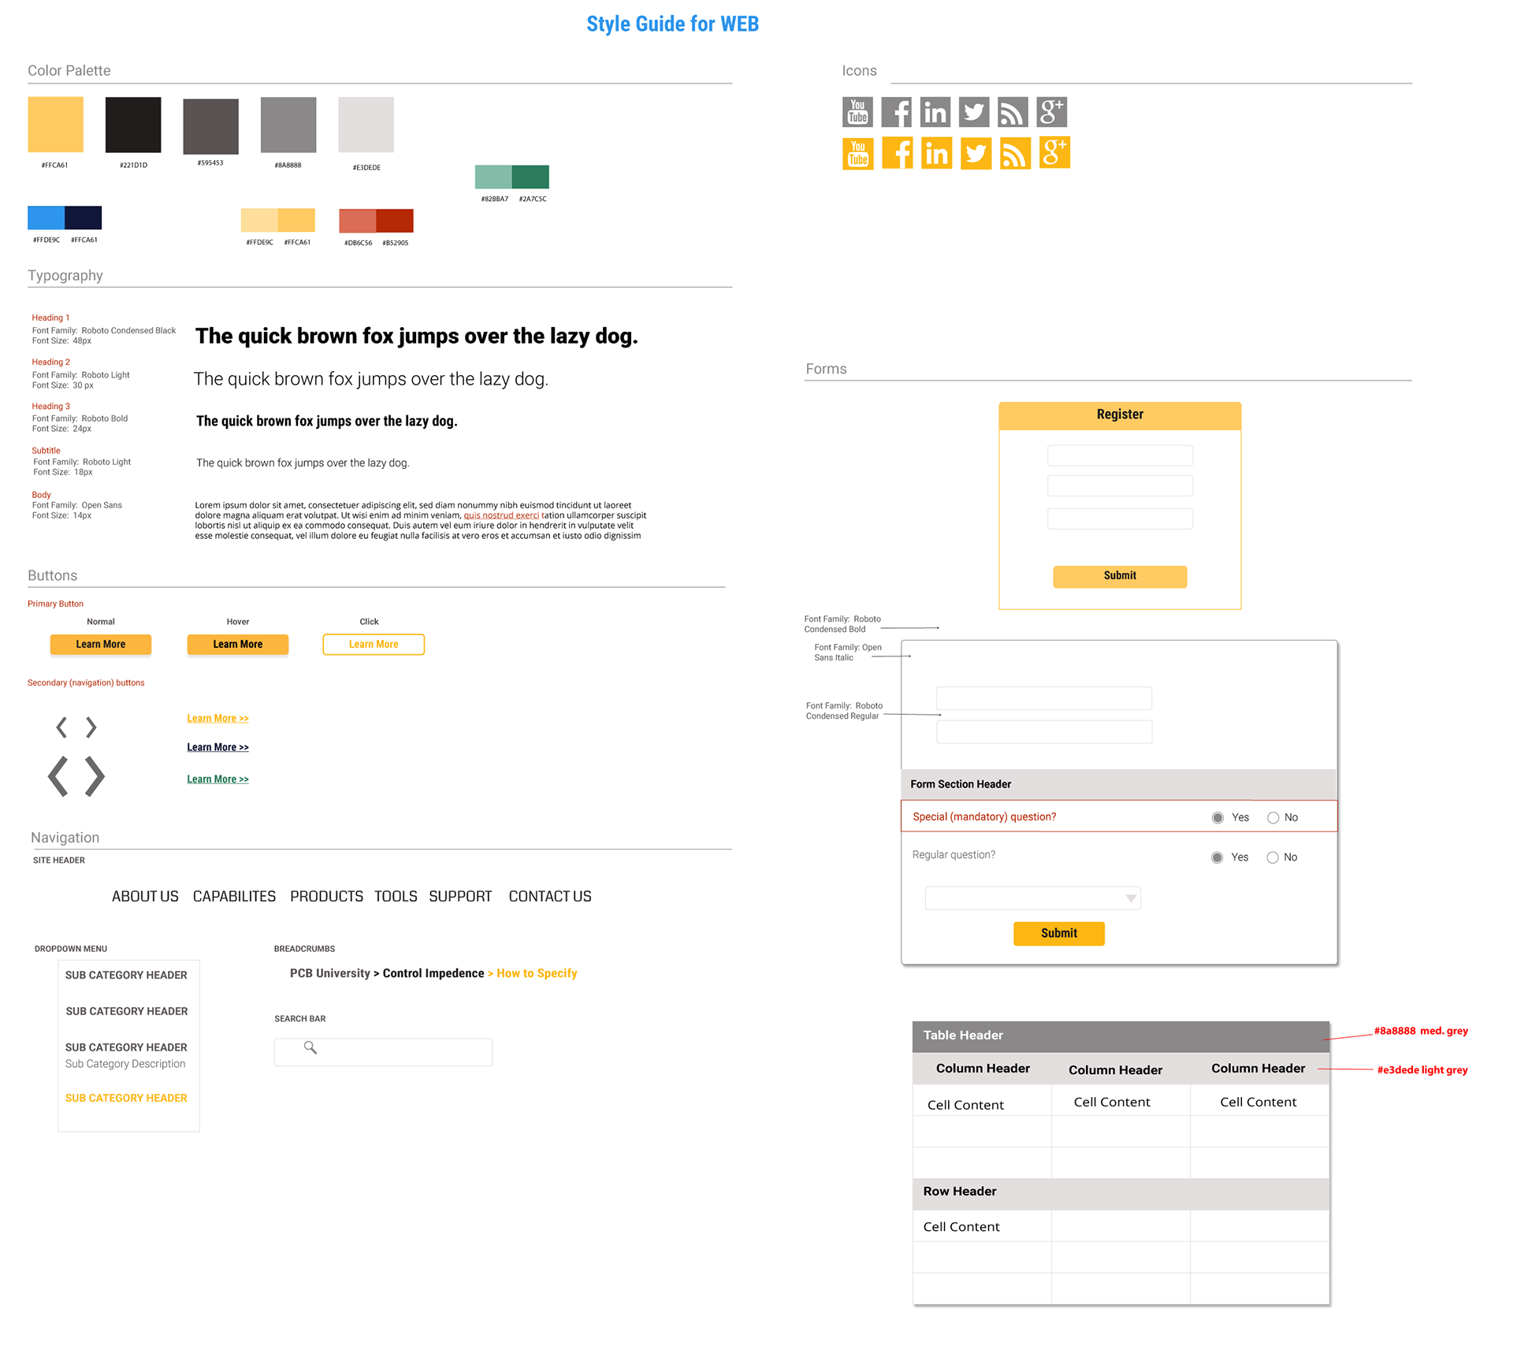Click the gray RSS feed icon
1513x1346 pixels.
click(1013, 112)
